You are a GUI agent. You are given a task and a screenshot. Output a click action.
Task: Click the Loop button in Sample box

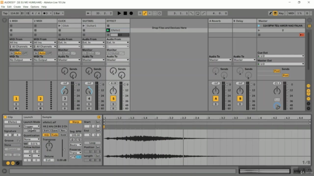pos(92,143)
